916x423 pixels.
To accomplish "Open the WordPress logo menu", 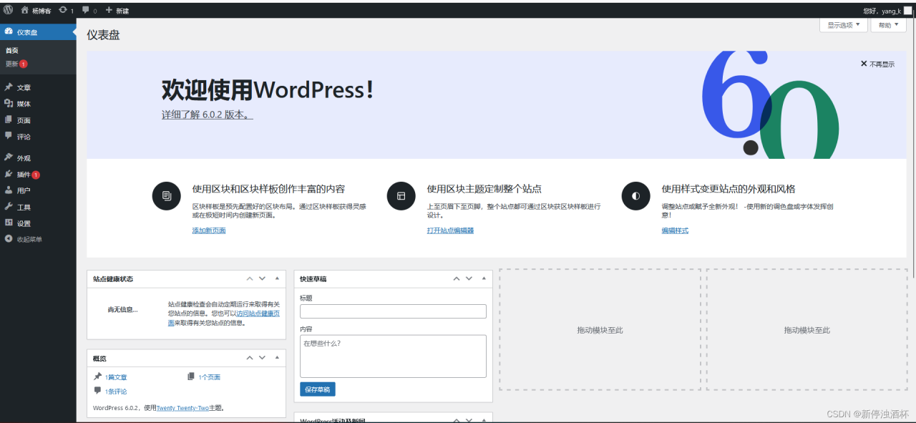I will tap(9, 10).
